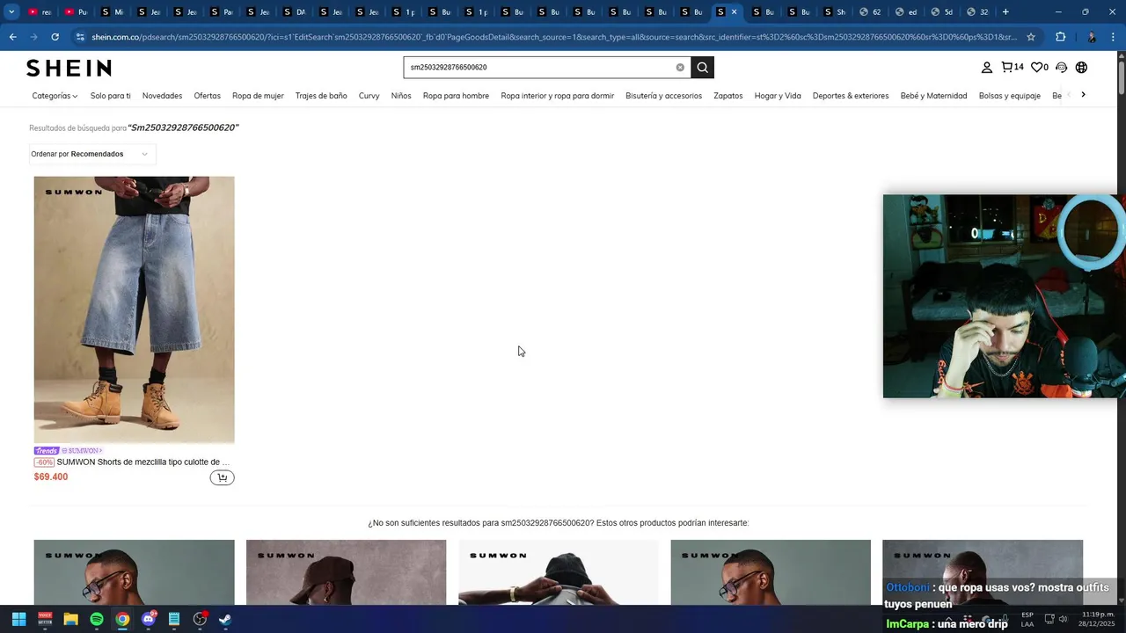Image resolution: width=1126 pixels, height=633 pixels.
Task: Click the $69.400 price
Action: pos(51,477)
